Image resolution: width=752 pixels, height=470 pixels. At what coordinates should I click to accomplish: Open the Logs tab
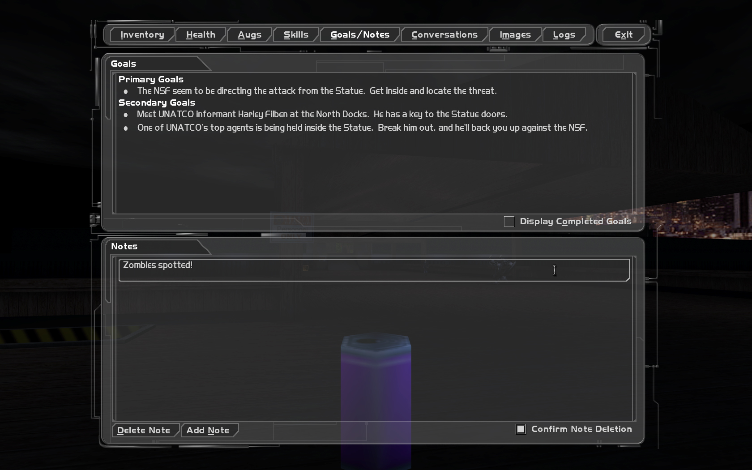[564, 35]
